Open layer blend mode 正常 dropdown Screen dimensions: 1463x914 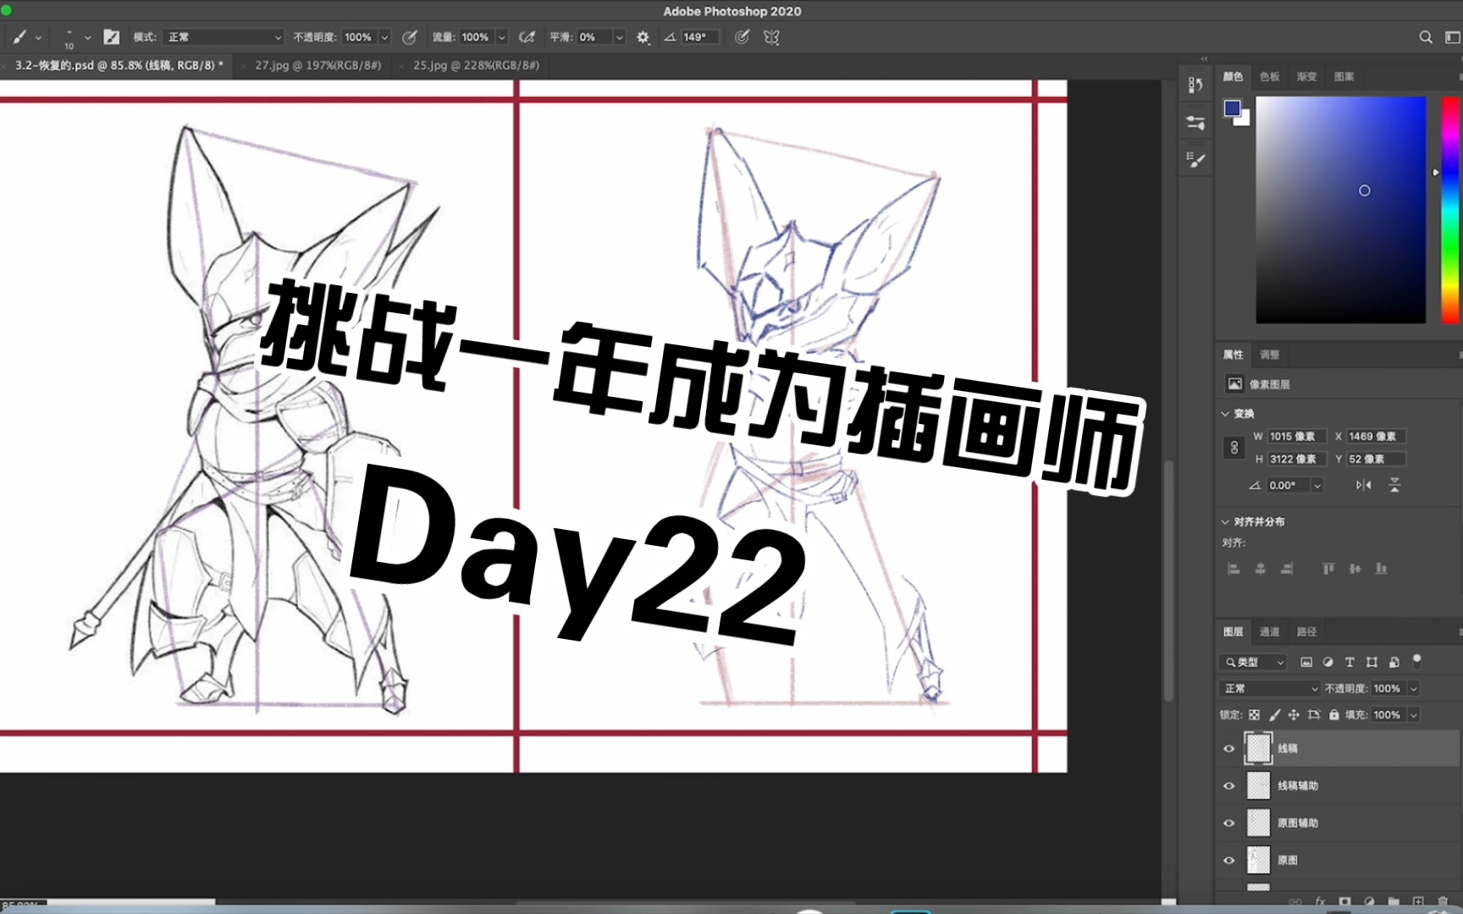[1269, 688]
